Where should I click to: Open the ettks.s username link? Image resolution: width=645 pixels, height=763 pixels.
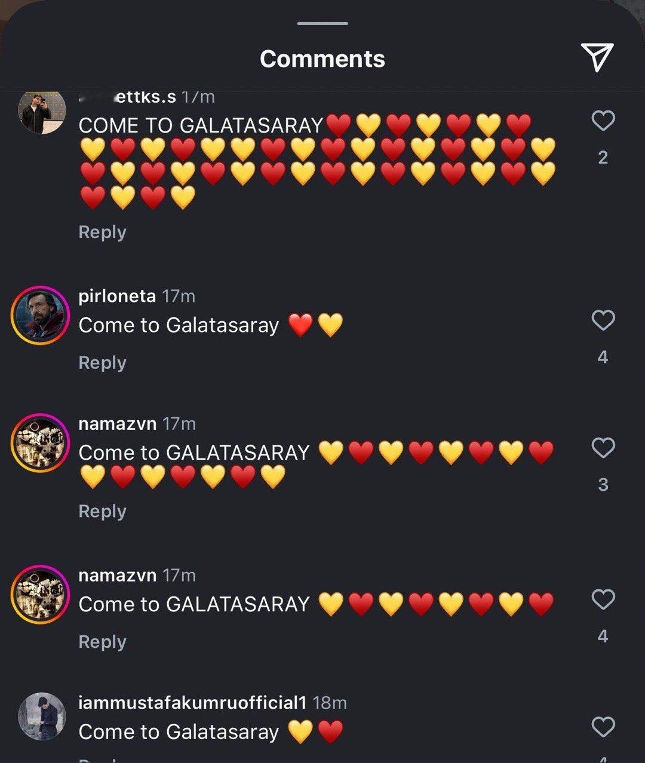click(127, 97)
